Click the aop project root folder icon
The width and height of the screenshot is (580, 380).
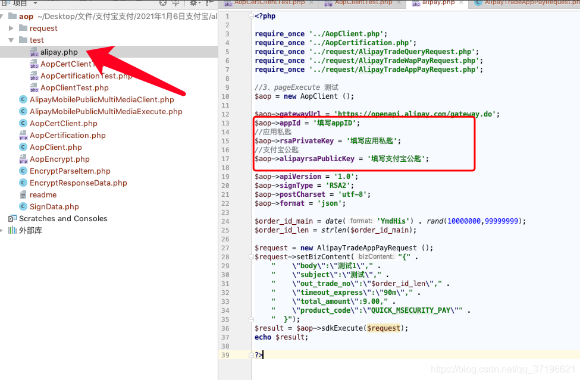click(12, 16)
